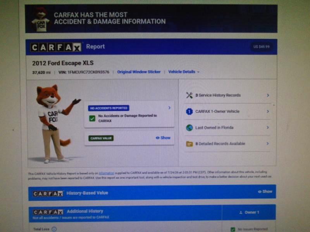Click the large Car Fox mascot image
The image size is (310, 232).
click(56, 124)
